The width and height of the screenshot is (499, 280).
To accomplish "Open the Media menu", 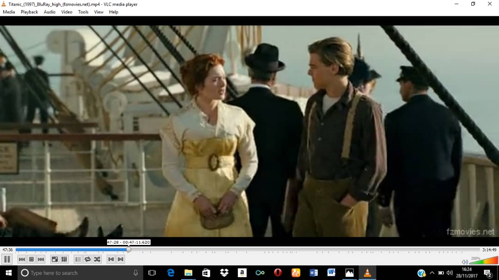I will tap(9, 12).
